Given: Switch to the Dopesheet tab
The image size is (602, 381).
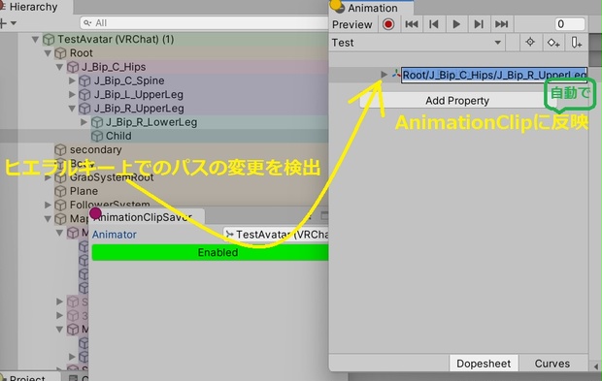Looking at the screenshot, I should [x=484, y=364].
